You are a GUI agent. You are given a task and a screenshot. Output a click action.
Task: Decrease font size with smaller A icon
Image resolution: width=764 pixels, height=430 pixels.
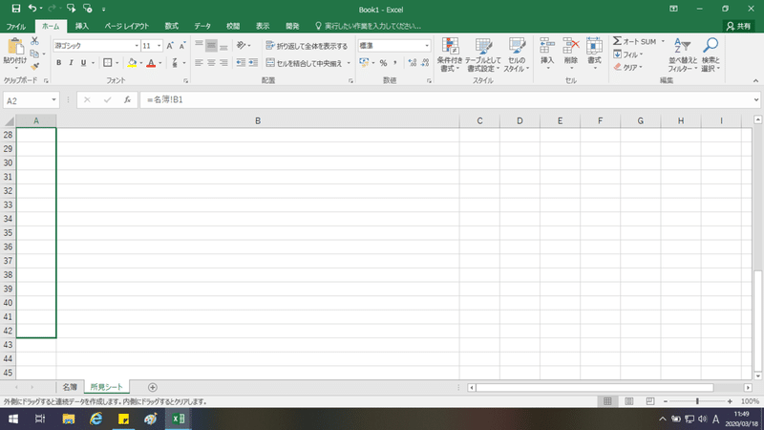click(x=182, y=46)
